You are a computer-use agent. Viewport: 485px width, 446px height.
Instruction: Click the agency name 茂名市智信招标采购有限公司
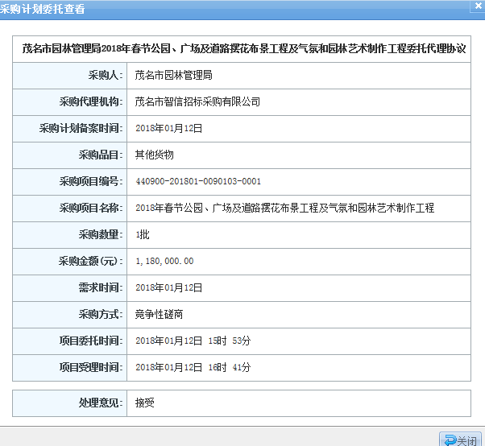[x=197, y=101]
